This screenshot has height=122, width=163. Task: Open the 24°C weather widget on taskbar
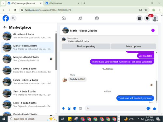(x=129, y=119)
